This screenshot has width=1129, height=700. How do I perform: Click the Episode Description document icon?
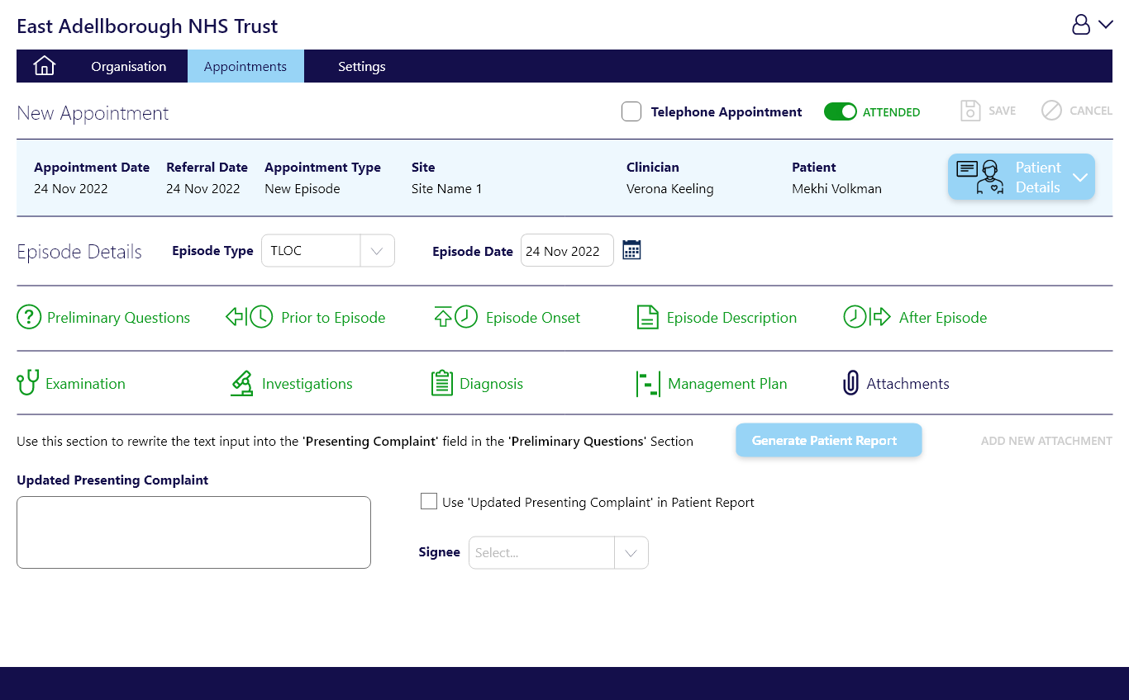coord(647,317)
